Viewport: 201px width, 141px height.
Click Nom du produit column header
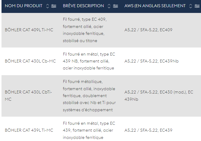pos(24,6)
